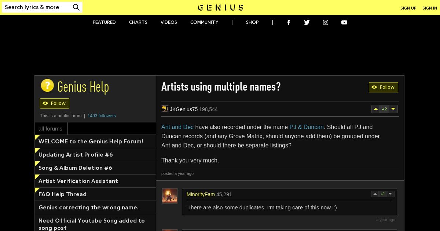Screen dimensions: 440x231
Task: Upvote MinorityFam's reply
Action: 375,194
